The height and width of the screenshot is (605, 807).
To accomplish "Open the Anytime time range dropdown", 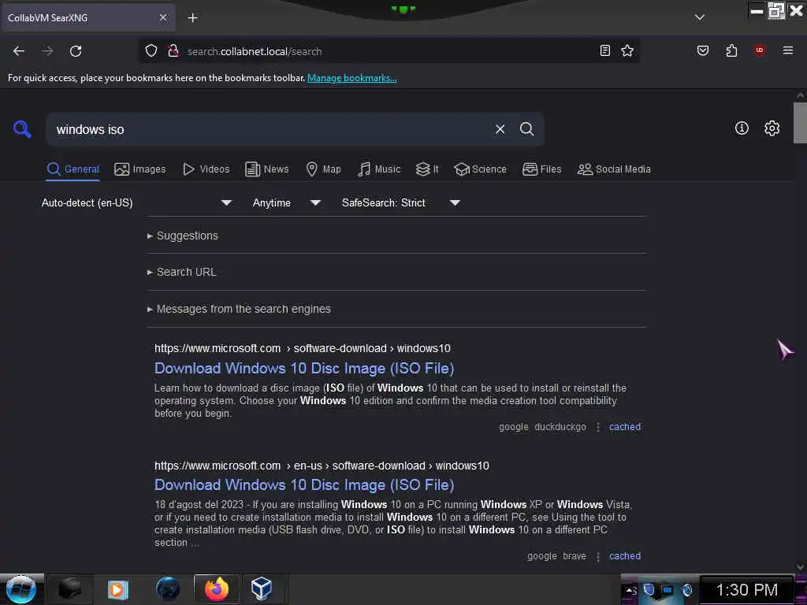I will [287, 202].
